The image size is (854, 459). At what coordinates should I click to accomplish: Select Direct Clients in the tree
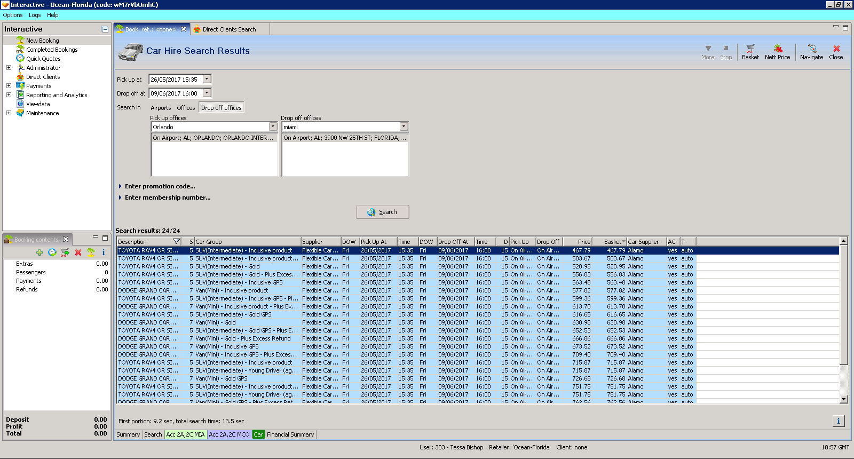pyautogui.click(x=43, y=77)
